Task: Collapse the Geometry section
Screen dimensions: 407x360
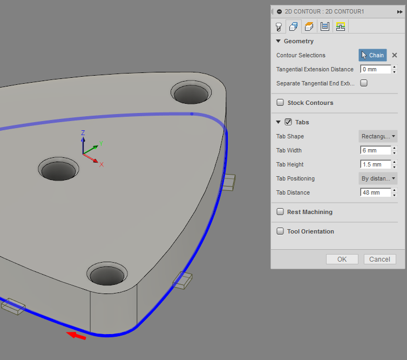Action: click(x=279, y=41)
